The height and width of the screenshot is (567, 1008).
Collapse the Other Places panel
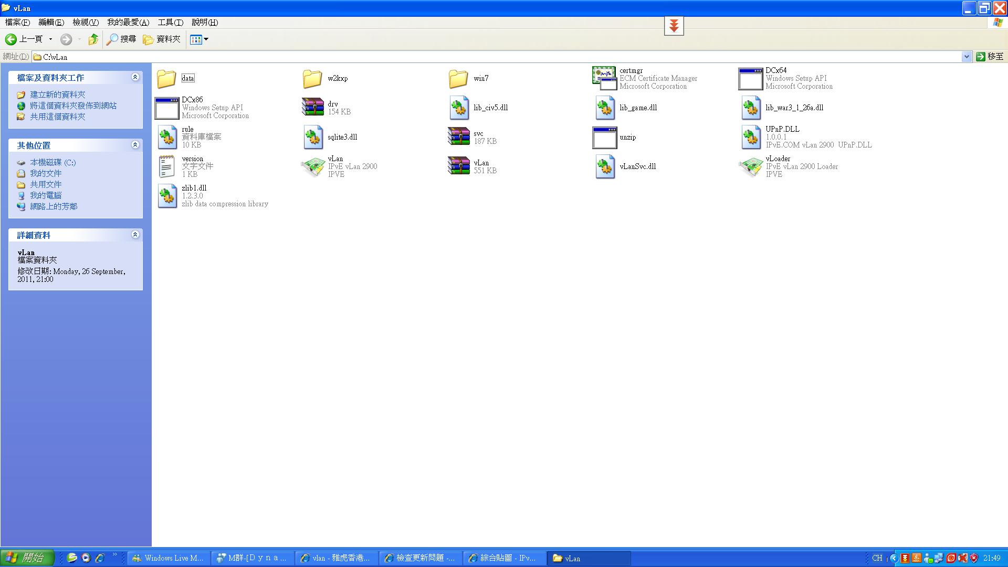[135, 145]
